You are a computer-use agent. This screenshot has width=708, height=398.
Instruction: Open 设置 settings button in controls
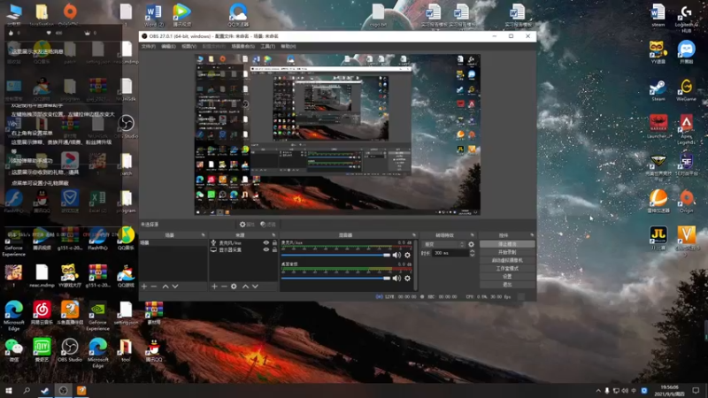(507, 277)
